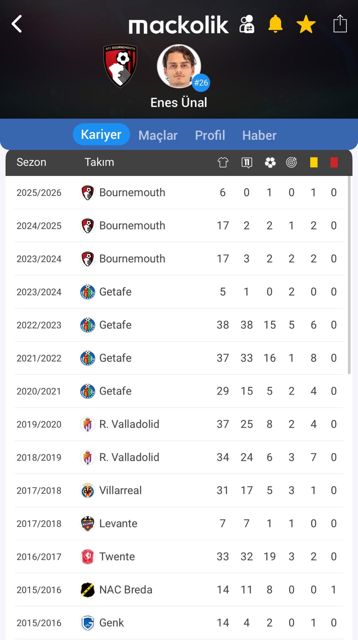The image size is (358, 640).
Task: Tap Enes Ünal's profile photo
Action: [179, 66]
